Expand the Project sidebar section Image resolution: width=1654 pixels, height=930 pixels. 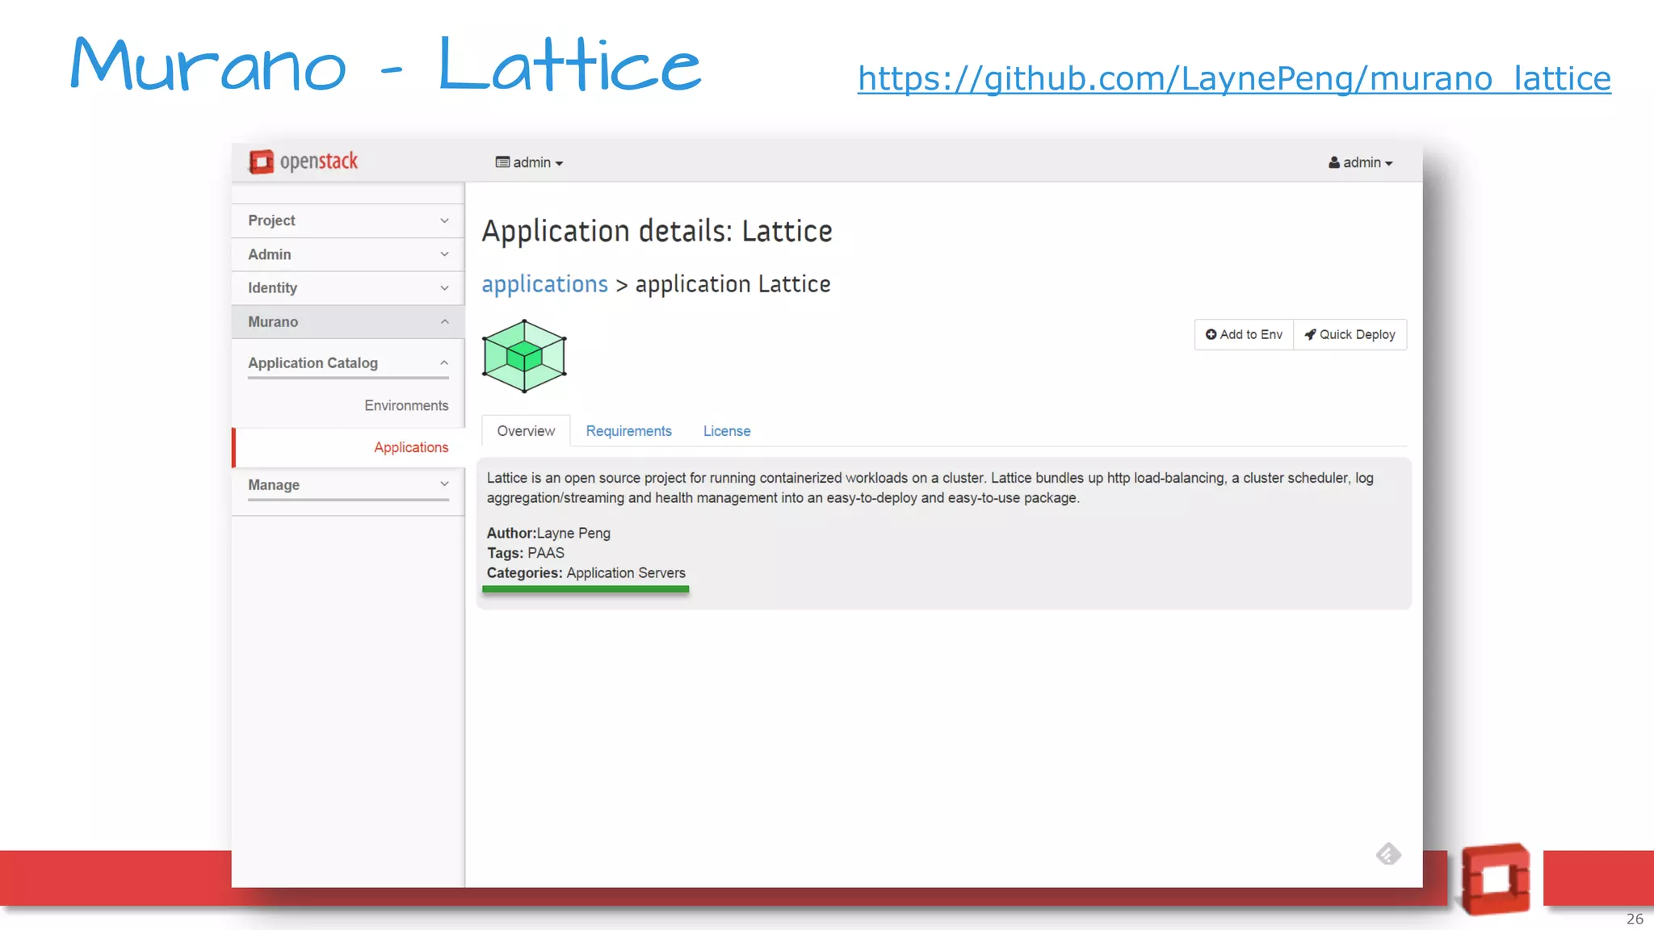348,220
